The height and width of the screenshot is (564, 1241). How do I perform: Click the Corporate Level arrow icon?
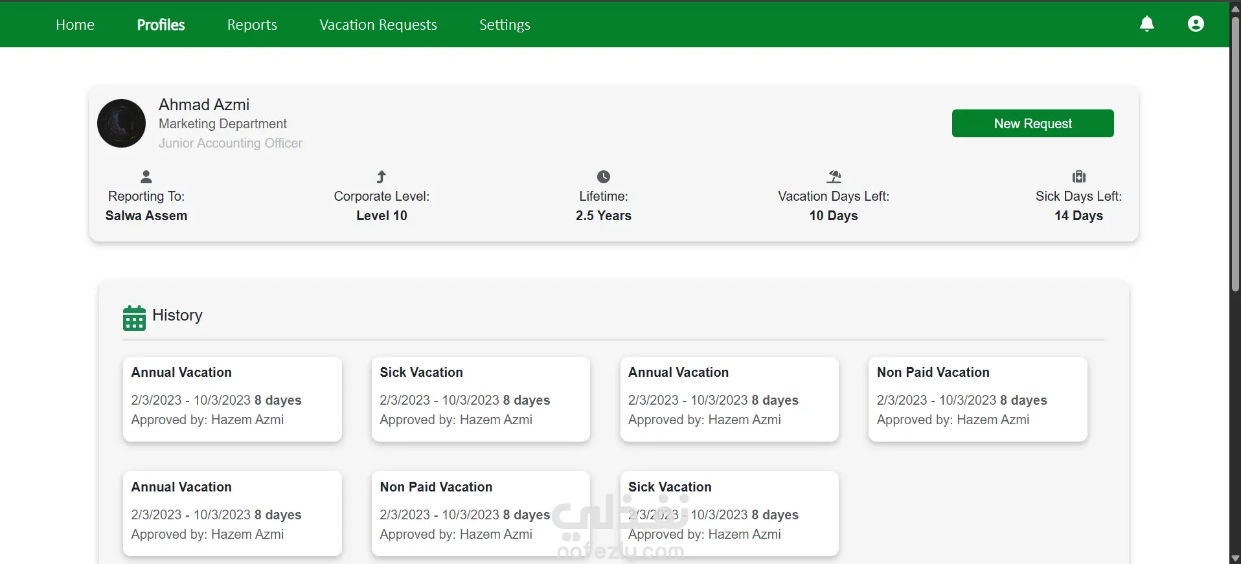(x=381, y=177)
